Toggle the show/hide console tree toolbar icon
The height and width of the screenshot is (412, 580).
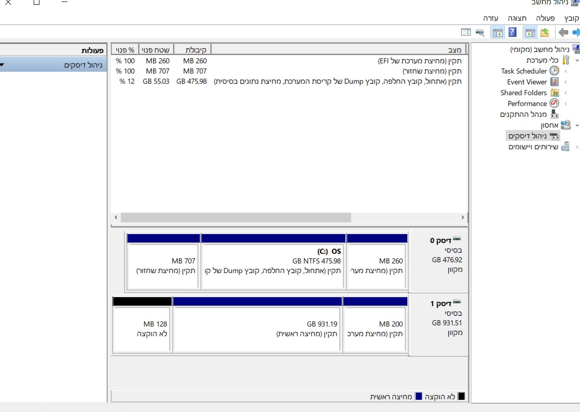click(530, 33)
